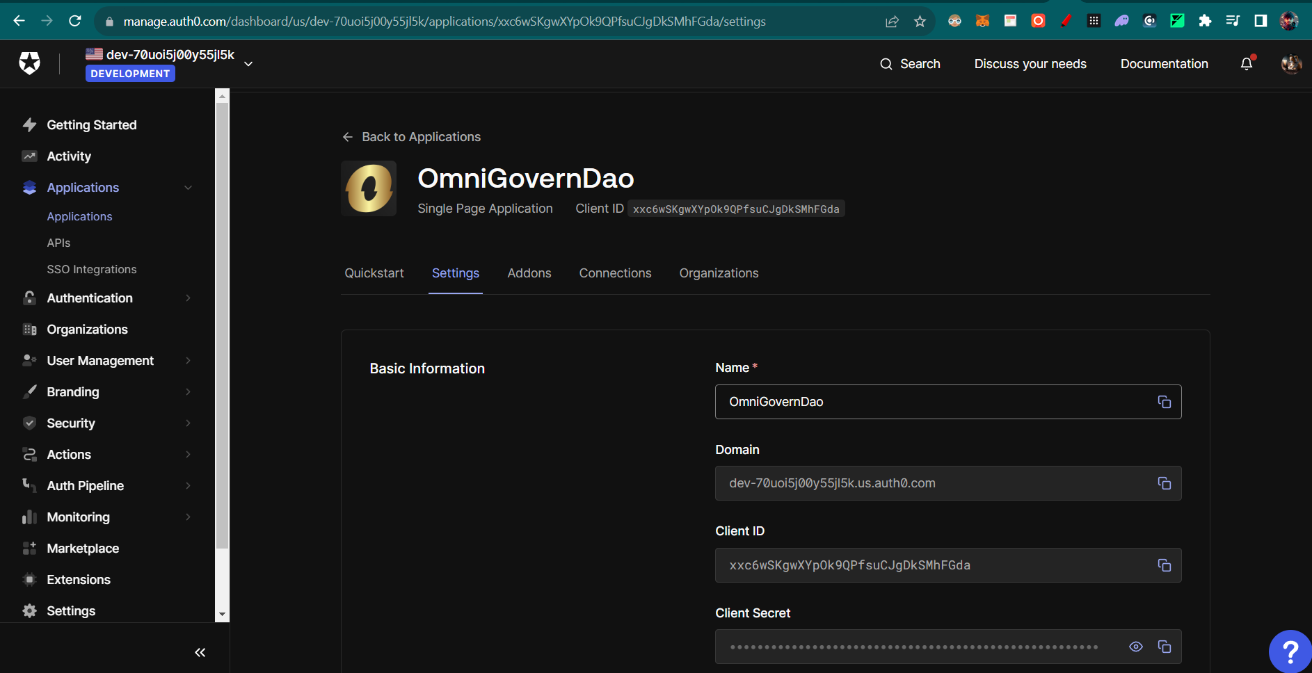Viewport: 1312px width, 673px height.
Task: Click inside the Name input field
Action: [x=904, y=402]
